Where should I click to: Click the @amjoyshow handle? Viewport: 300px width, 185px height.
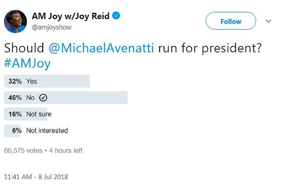[52, 28]
